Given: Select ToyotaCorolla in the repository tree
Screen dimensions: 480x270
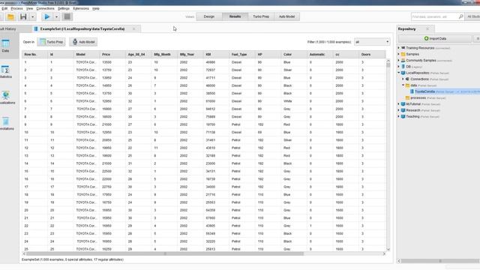Looking at the screenshot, I should [424, 91].
